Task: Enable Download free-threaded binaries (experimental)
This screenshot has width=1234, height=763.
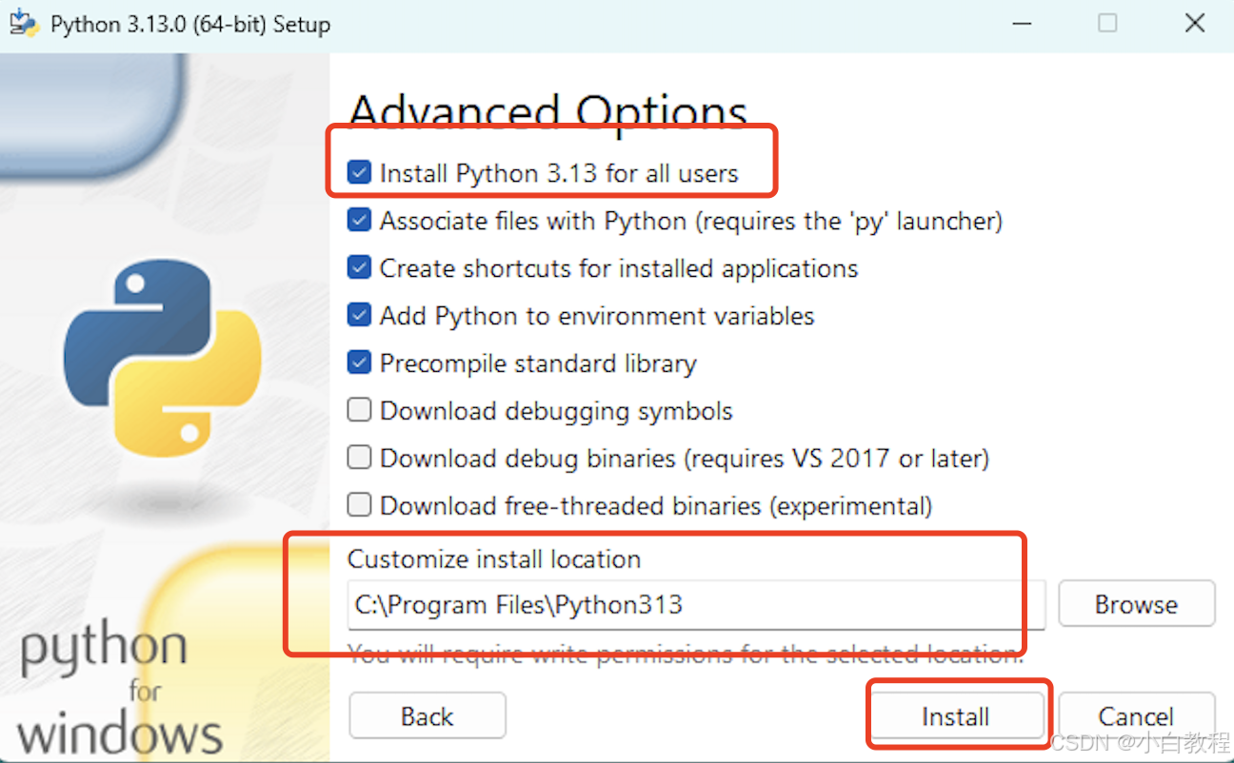Action: (x=359, y=504)
